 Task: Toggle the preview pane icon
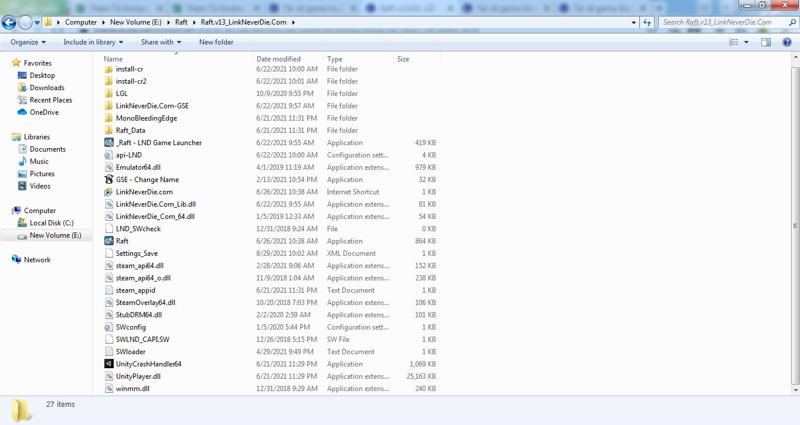pyautogui.click(x=765, y=42)
